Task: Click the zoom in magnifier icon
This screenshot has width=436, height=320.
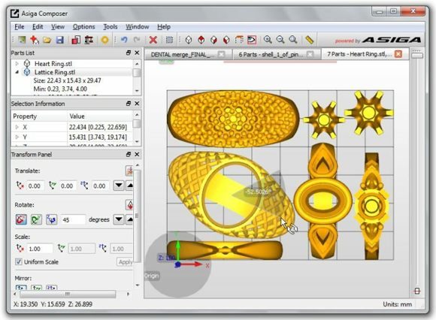Action: (268, 40)
